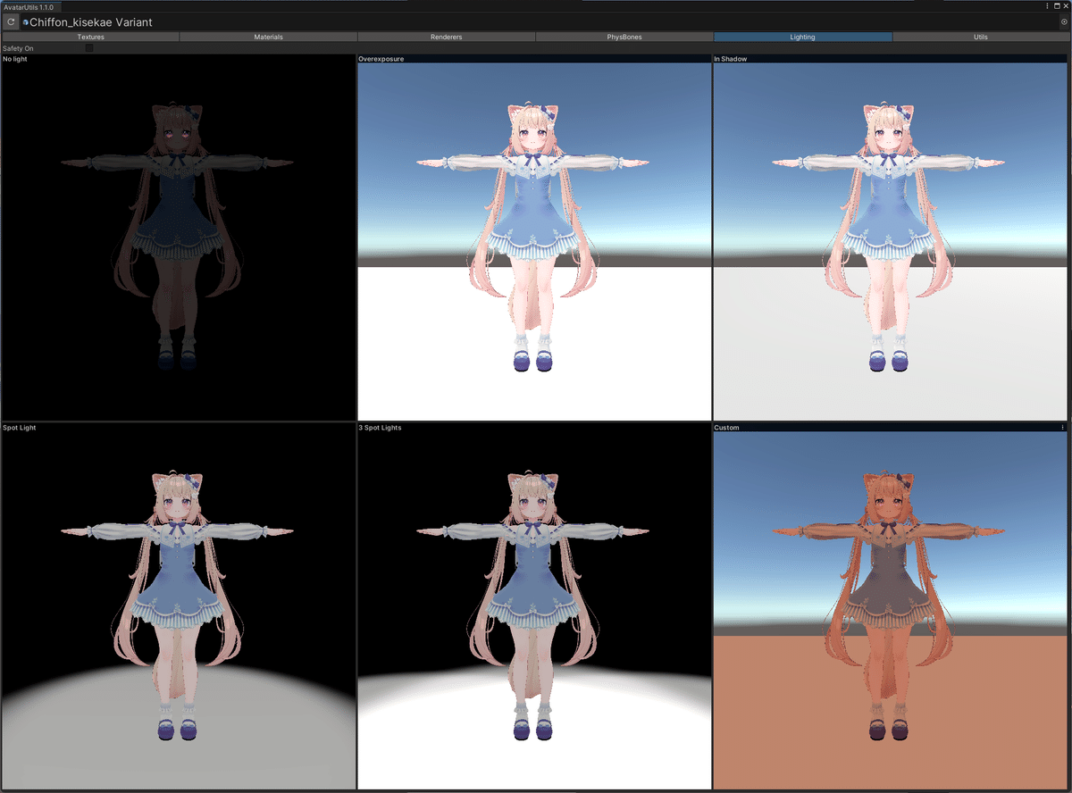This screenshot has height=793, width=1072.
Task: Switch to the Textures tab
Action: (x=90, y=38)
